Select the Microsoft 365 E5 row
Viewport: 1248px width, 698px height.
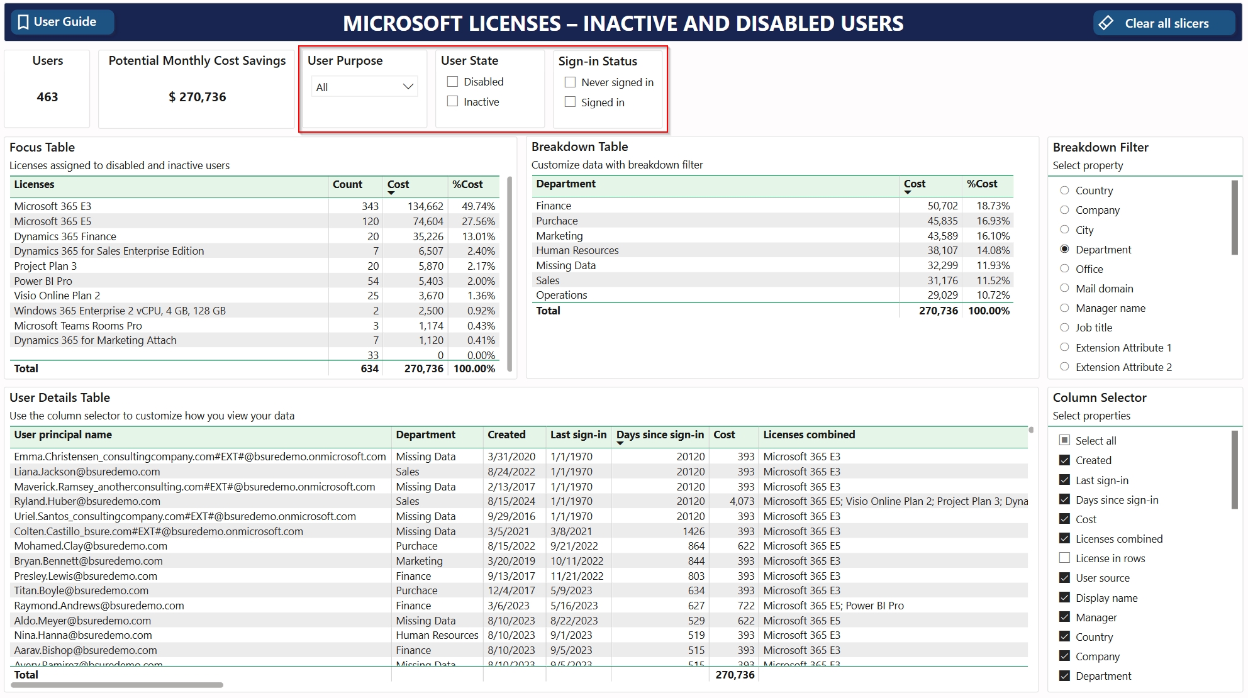(x=53, y=221)
